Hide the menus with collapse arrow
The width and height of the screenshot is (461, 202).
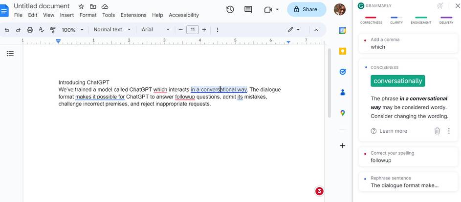(316, 30)
